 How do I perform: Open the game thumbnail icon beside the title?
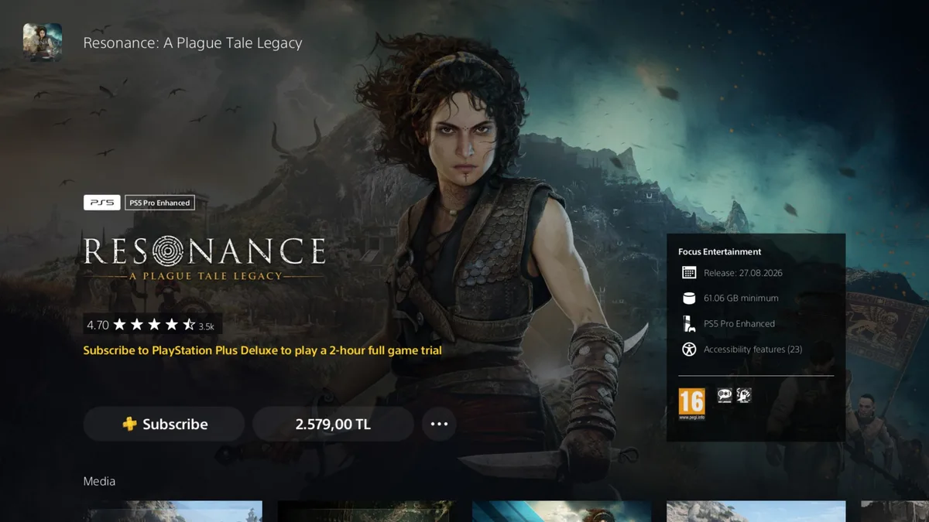pyautogui.click(x=43, y=43)
